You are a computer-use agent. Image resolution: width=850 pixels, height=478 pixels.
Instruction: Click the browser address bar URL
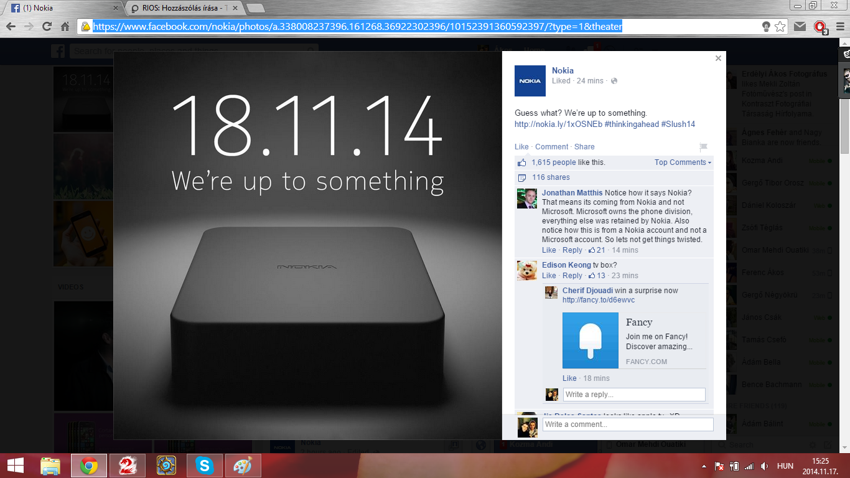tap(358, 27)
